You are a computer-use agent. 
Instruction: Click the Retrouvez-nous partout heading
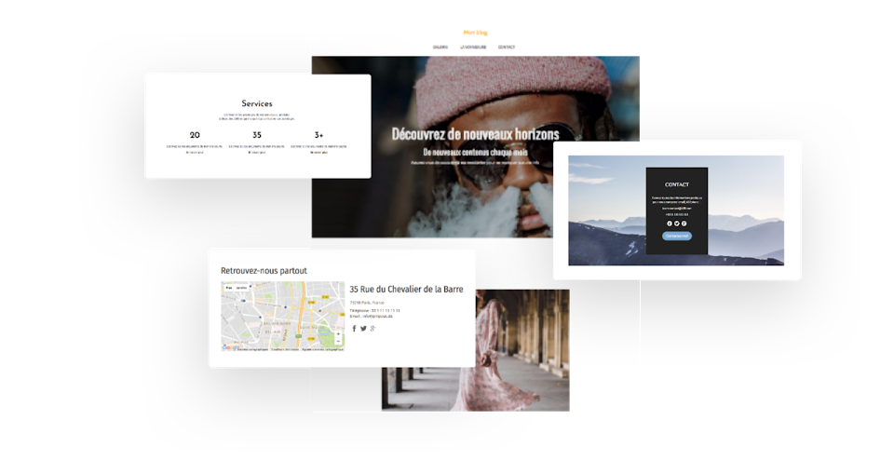point(264,270)
